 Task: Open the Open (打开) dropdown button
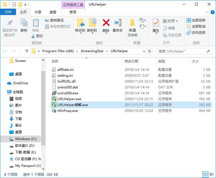(x=170, y=21)
